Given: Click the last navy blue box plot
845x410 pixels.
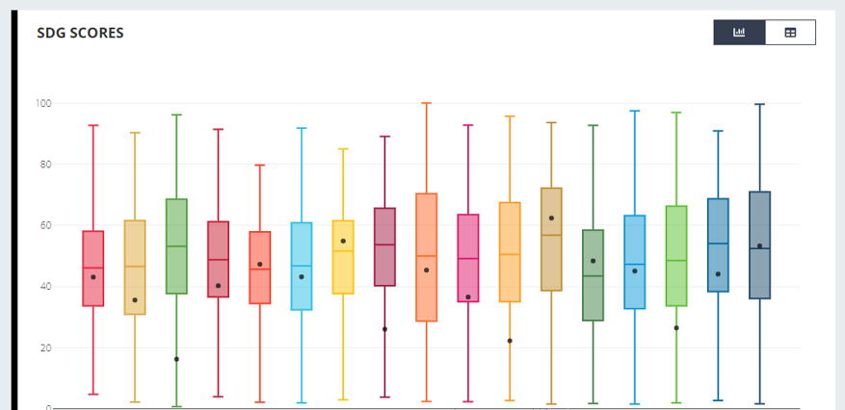Looking at the screenshot, I should (x=759, y=245).
